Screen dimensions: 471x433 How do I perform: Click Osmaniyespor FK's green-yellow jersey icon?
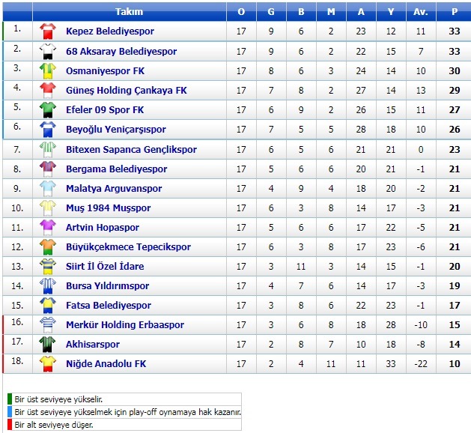click(x=48, y=71)
